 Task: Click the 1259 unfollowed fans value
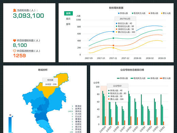19,56
